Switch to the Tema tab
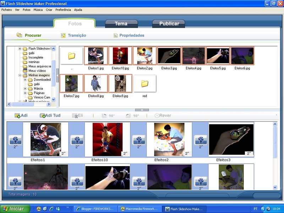 coord(121,24)
